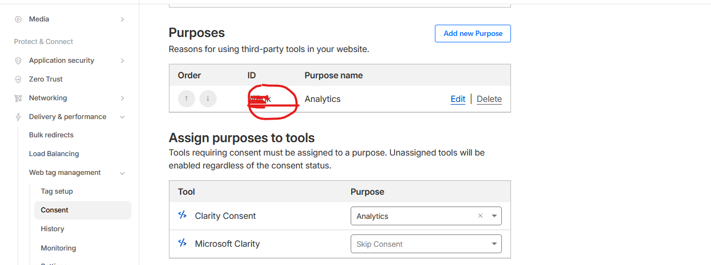Click the Delivery & performance lightning icon
The image size is (711, 265).
pyautogui.click(x=18, y=117)
